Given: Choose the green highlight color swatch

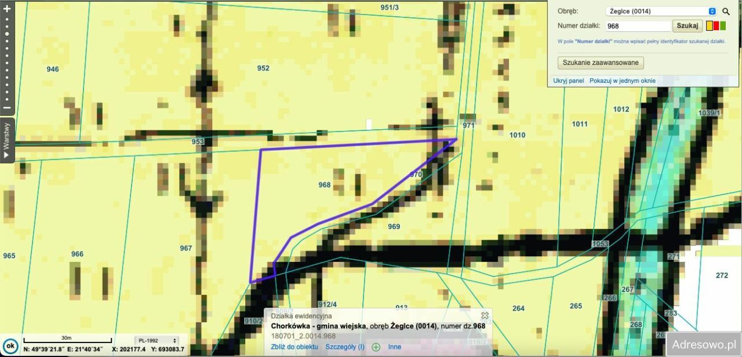Looking at the screenshot, I should 723,25.
